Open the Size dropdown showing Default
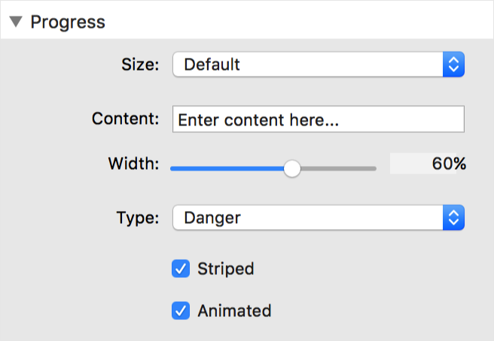The width and height of the screenshot is (494, 341). click(x=319, y=65)
